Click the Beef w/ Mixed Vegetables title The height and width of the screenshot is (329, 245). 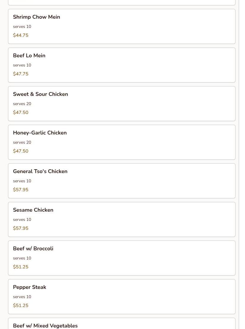pyautogui.click(x=45, y=326)
